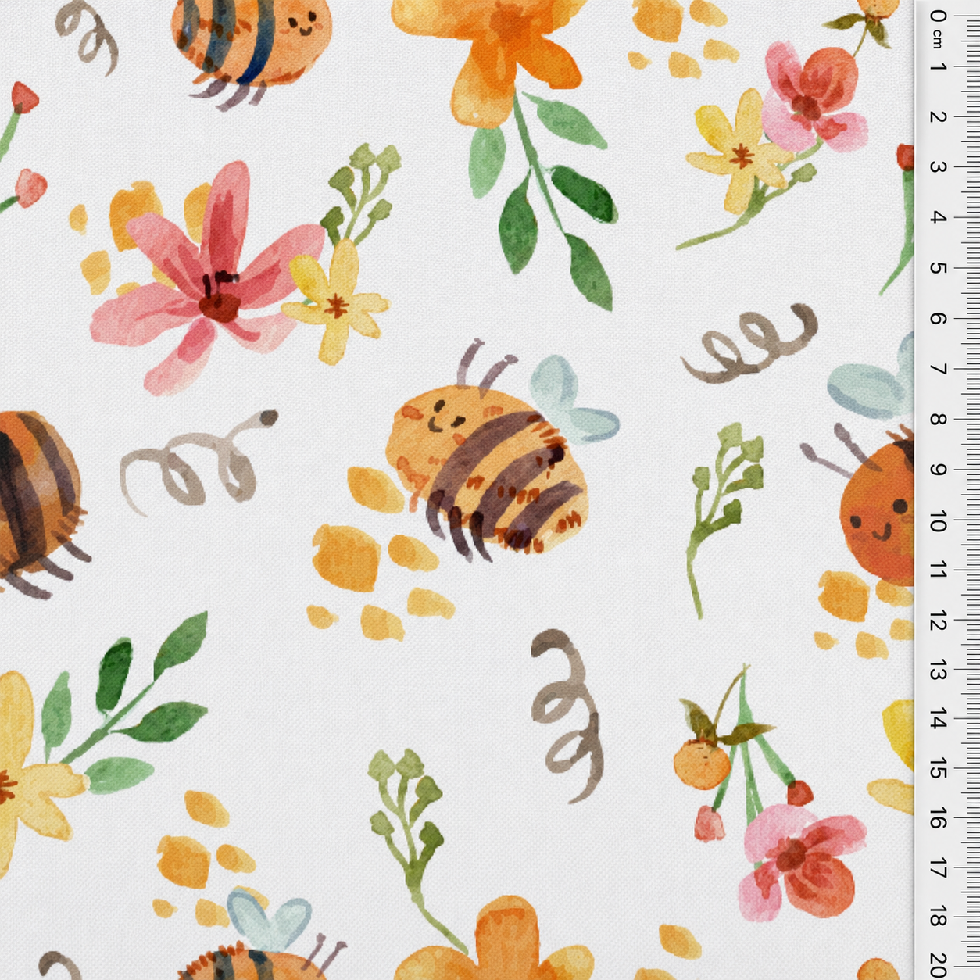Click the "17" mark on the ruler
The image size is (980, 980).
(x=938, y=868)
